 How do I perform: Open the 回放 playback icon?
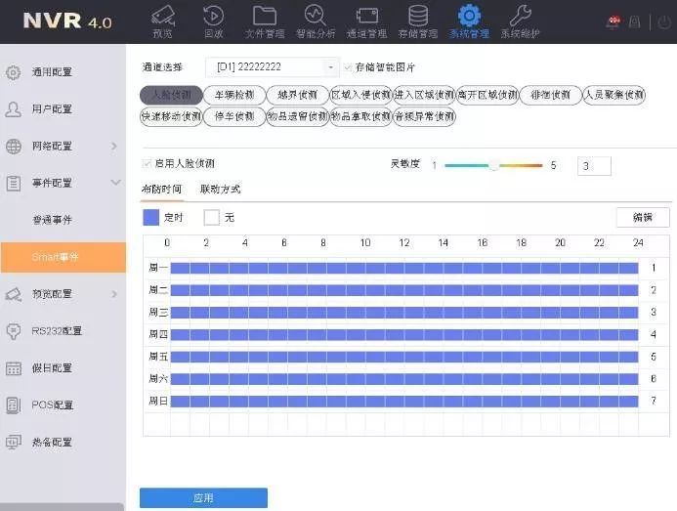(213, 21)
